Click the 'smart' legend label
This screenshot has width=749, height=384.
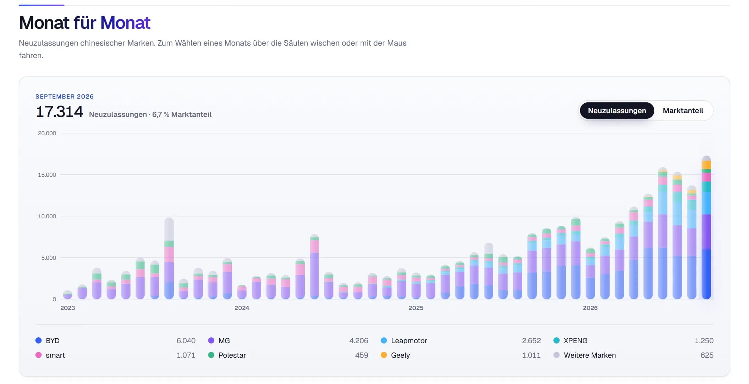click(55, 355)
